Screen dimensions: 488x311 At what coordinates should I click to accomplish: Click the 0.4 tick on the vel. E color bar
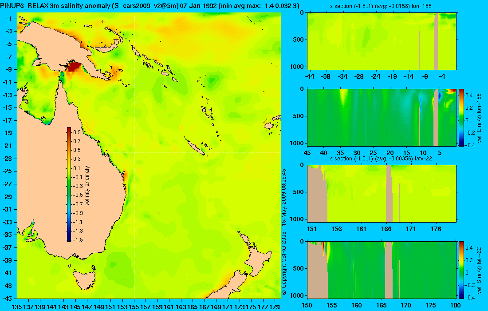click(x=469, y=95)
